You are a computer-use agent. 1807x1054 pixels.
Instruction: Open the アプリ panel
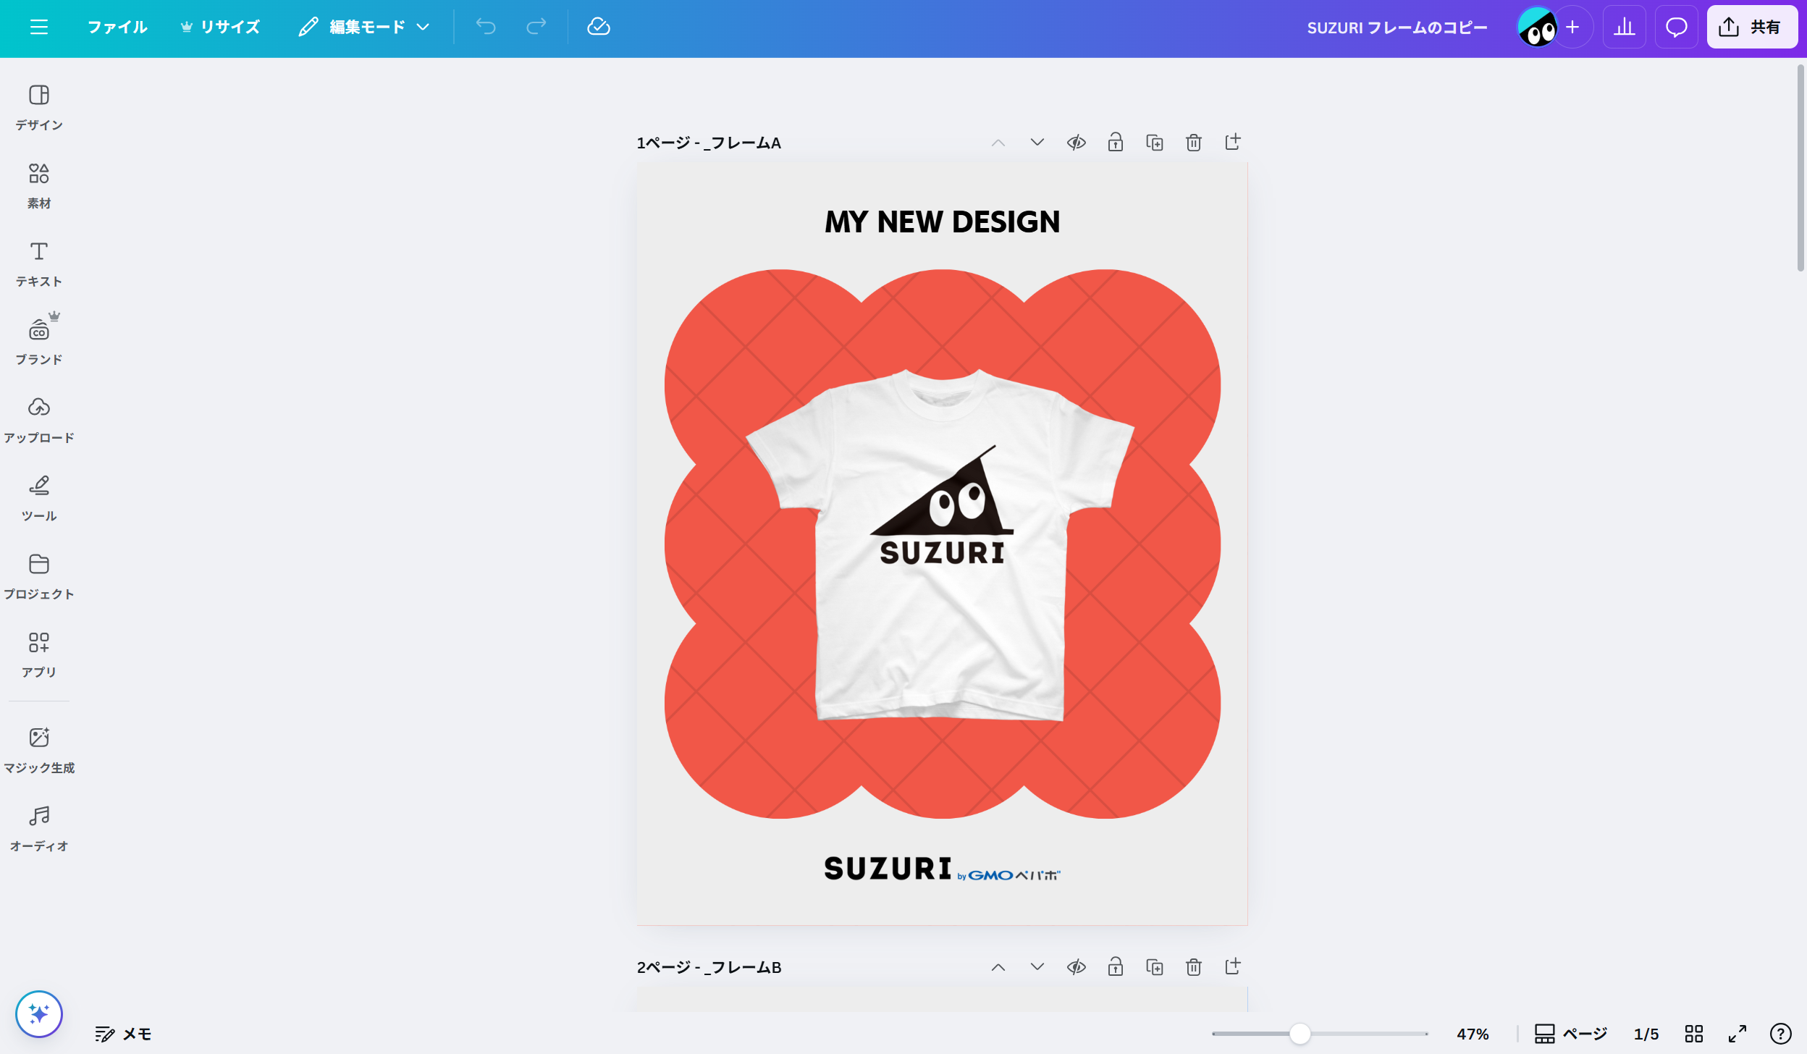(x=39, y=654)
